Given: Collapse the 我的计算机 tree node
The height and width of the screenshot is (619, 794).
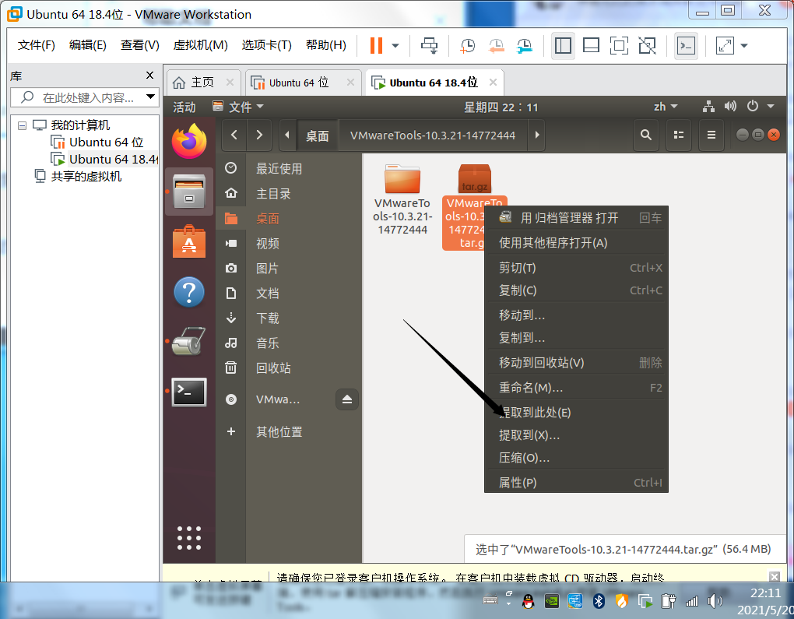Looking at the screenshot, I should click(22, 125).
